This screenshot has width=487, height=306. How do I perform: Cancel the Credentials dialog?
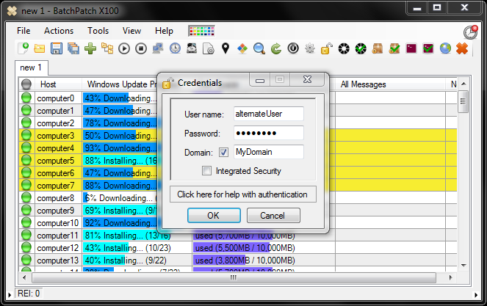(x=273, y=216)
